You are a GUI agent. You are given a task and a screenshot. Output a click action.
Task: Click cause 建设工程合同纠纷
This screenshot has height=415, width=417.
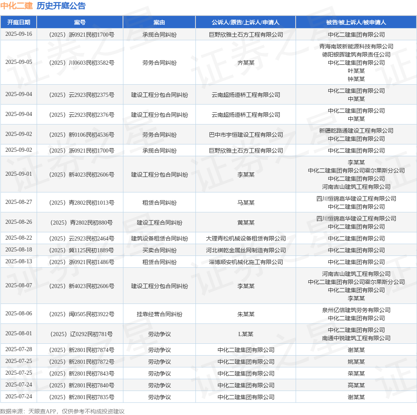(159, 223)
